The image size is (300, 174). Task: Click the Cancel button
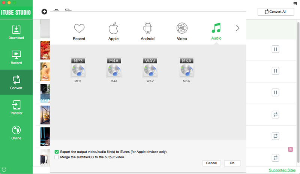pyautogui.click(x=211, y=163)
